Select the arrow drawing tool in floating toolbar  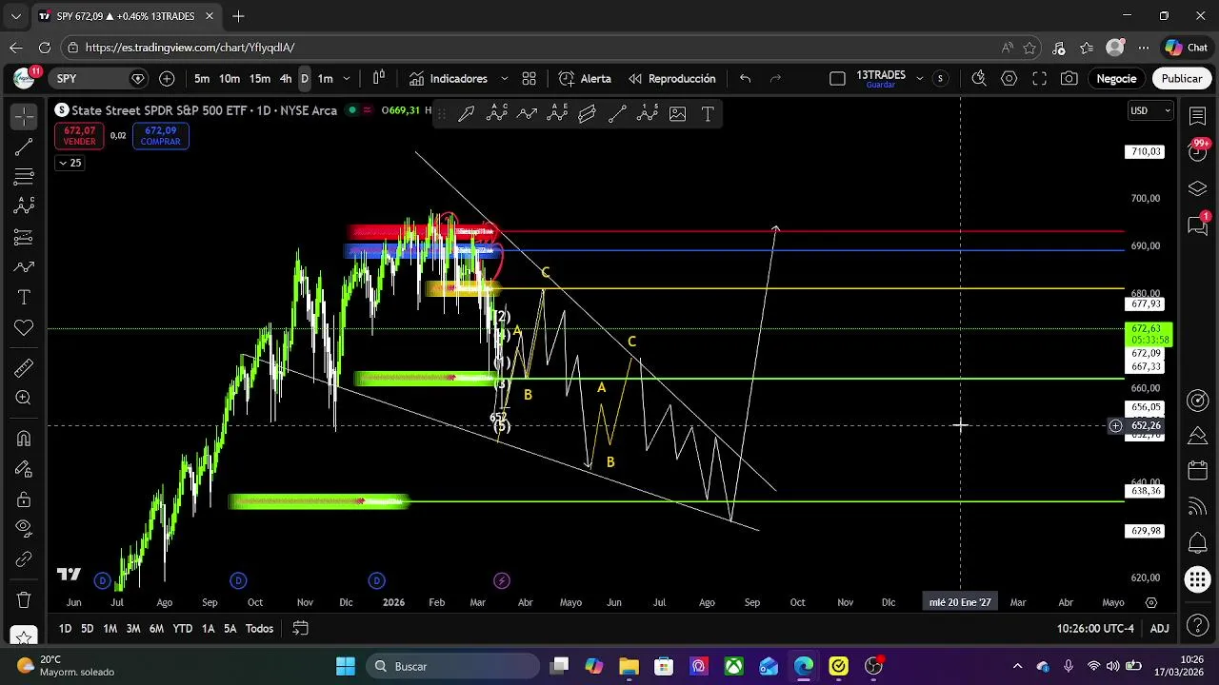pyautogui.click(x=467, y=114)
